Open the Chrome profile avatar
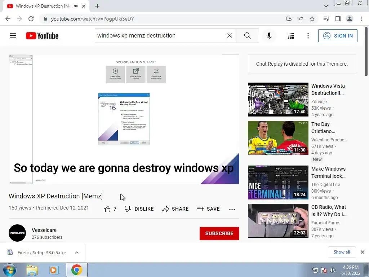This screenshot has height=277, width=369. click(x=350, y=19)
